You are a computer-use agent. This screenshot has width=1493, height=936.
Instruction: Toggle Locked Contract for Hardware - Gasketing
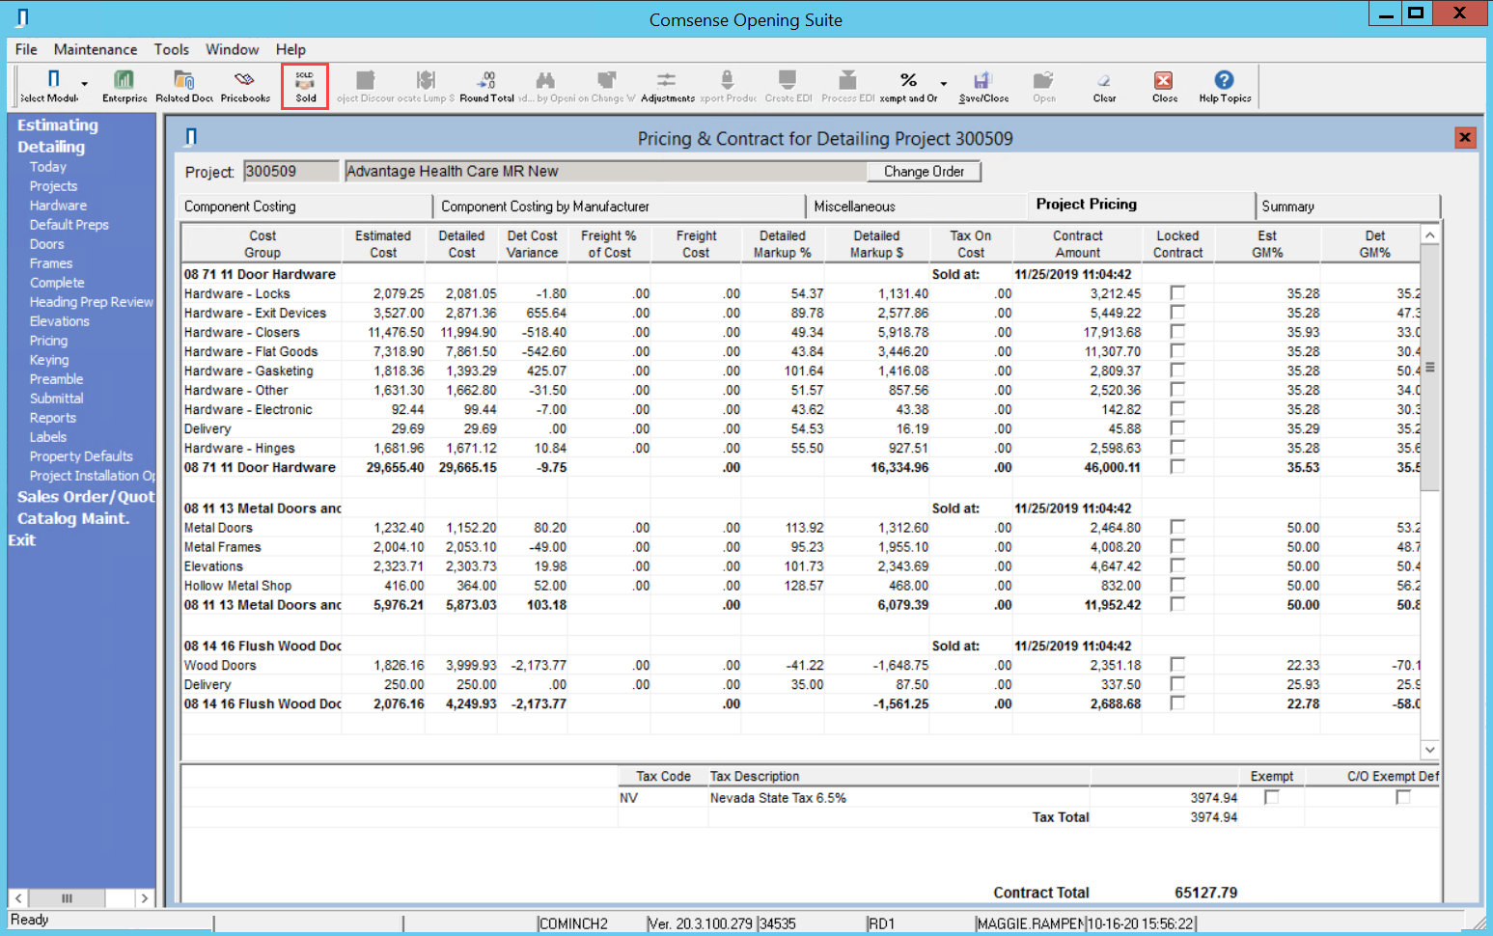point(1177,370)
